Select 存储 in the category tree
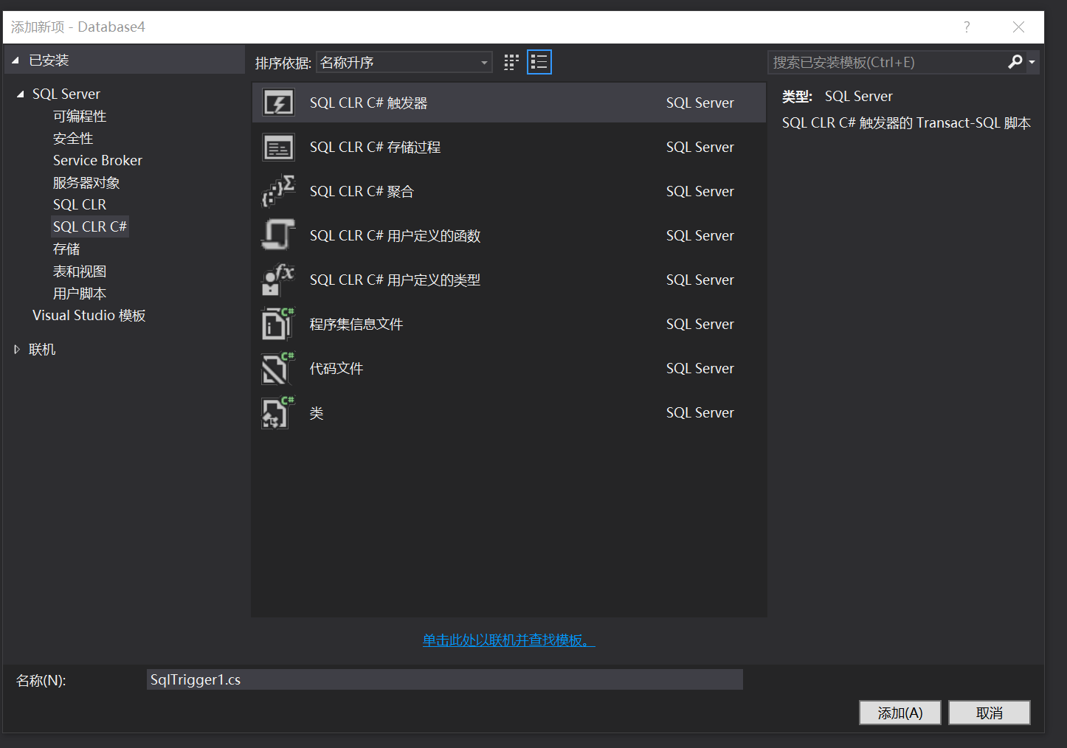This screenshot has width=1067, height=748. tap(66, 249)
